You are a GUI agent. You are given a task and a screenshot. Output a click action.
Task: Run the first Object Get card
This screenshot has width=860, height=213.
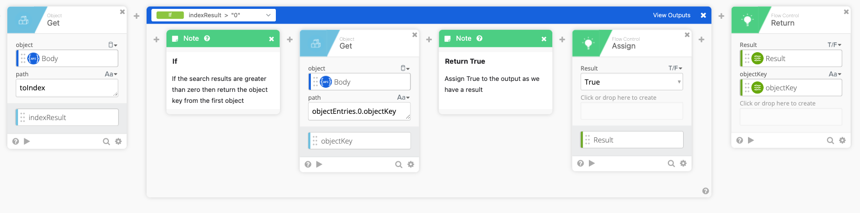pyautogui.click(x=27, y=141)
